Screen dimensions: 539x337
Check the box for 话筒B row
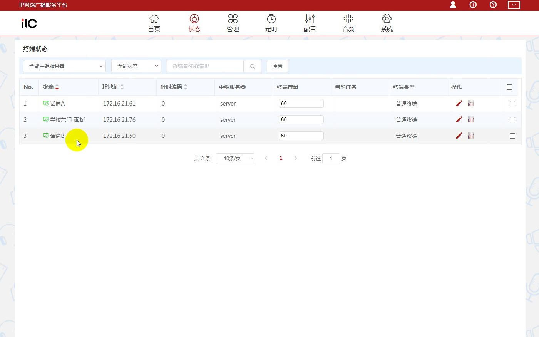[x=512, y=136]
